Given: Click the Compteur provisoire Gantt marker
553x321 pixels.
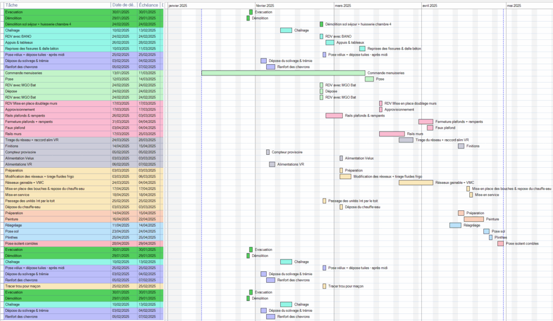Looking at the screenshot, I should pyautogui.click(x=268, y=152).
